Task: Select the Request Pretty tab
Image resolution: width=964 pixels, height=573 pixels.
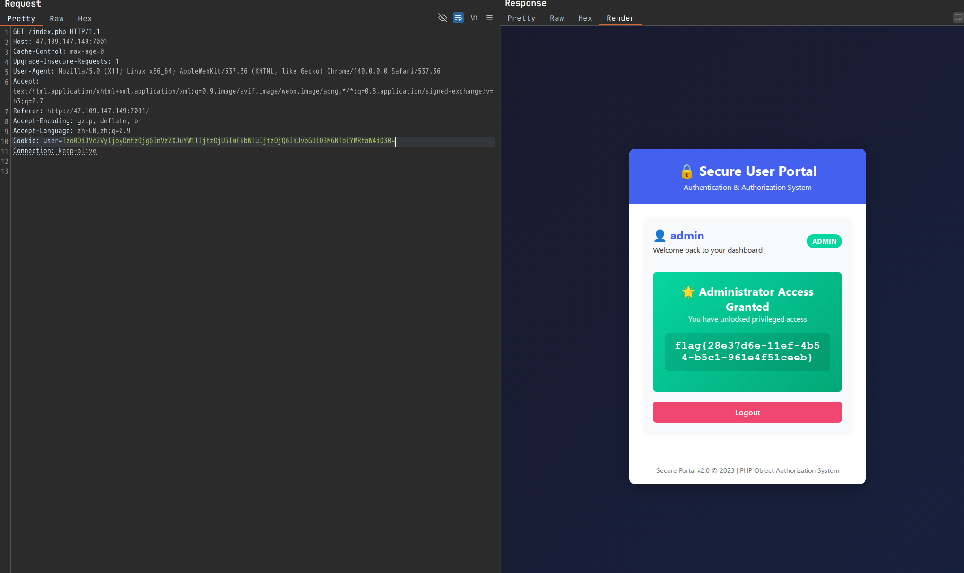Action: click(21, 19)
